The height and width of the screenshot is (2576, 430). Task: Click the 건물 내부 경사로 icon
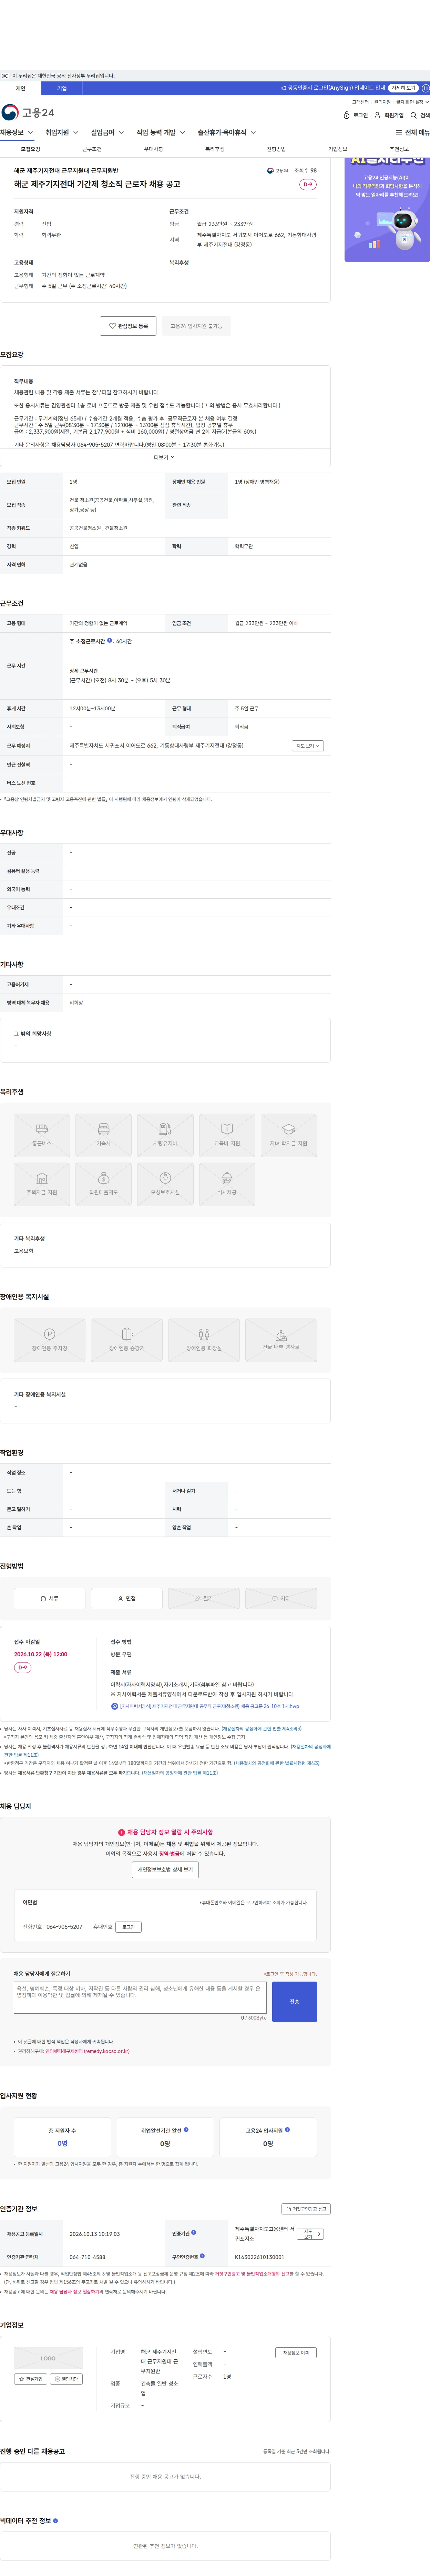(281, 1340)
